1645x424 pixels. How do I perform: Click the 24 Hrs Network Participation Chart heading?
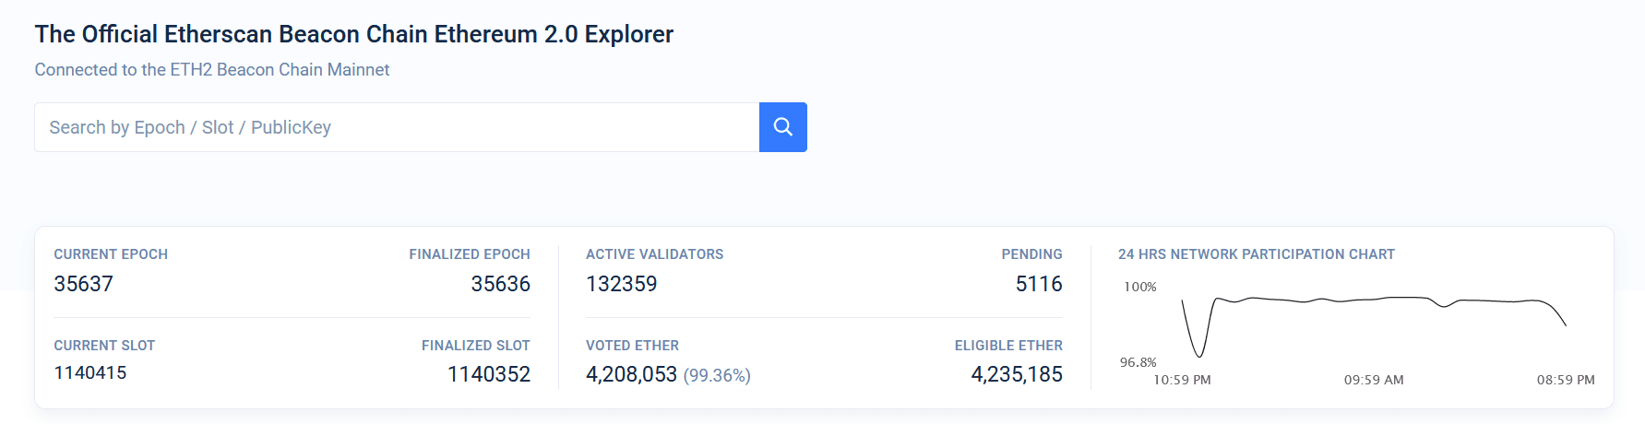click(x=1256, y=254)
